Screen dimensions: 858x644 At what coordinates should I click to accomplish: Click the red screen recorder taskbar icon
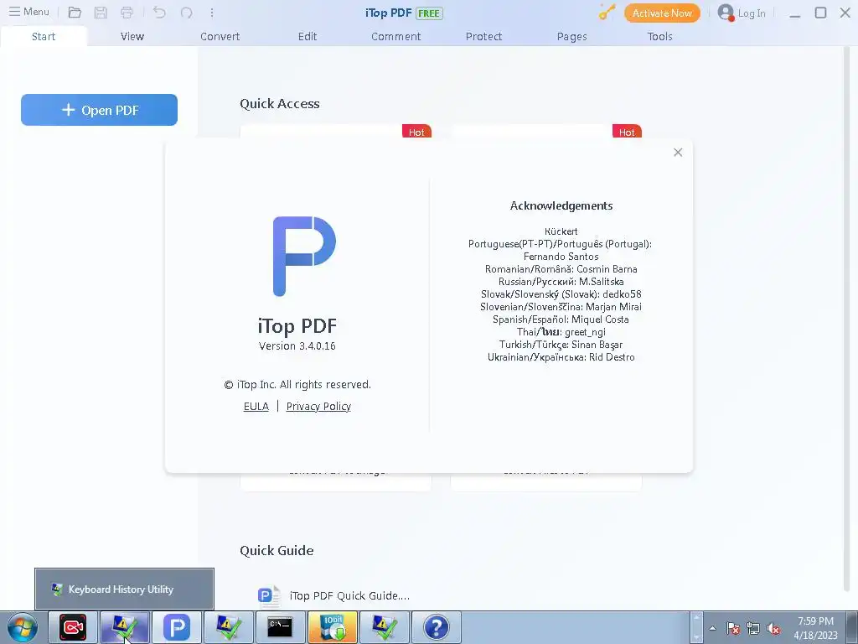point(73,627)
